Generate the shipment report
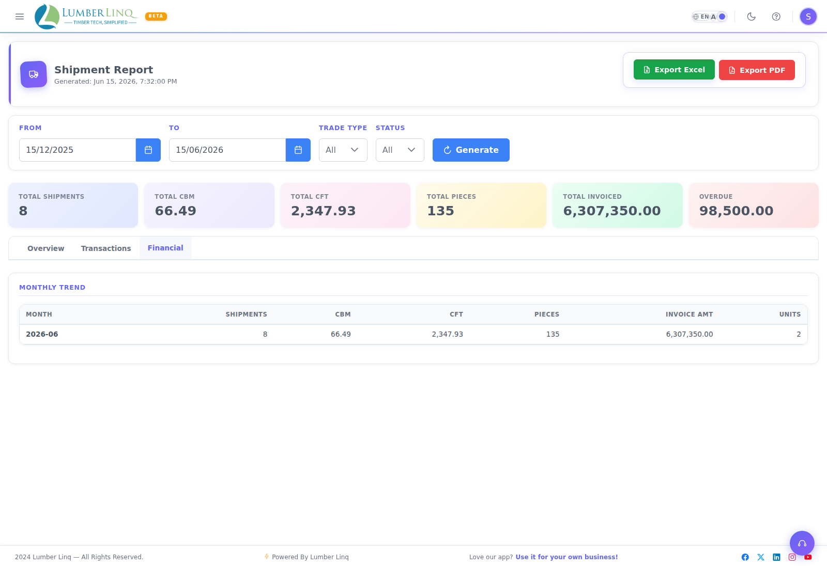The width and height of the screenshot is (827, 568). (471, 150)
